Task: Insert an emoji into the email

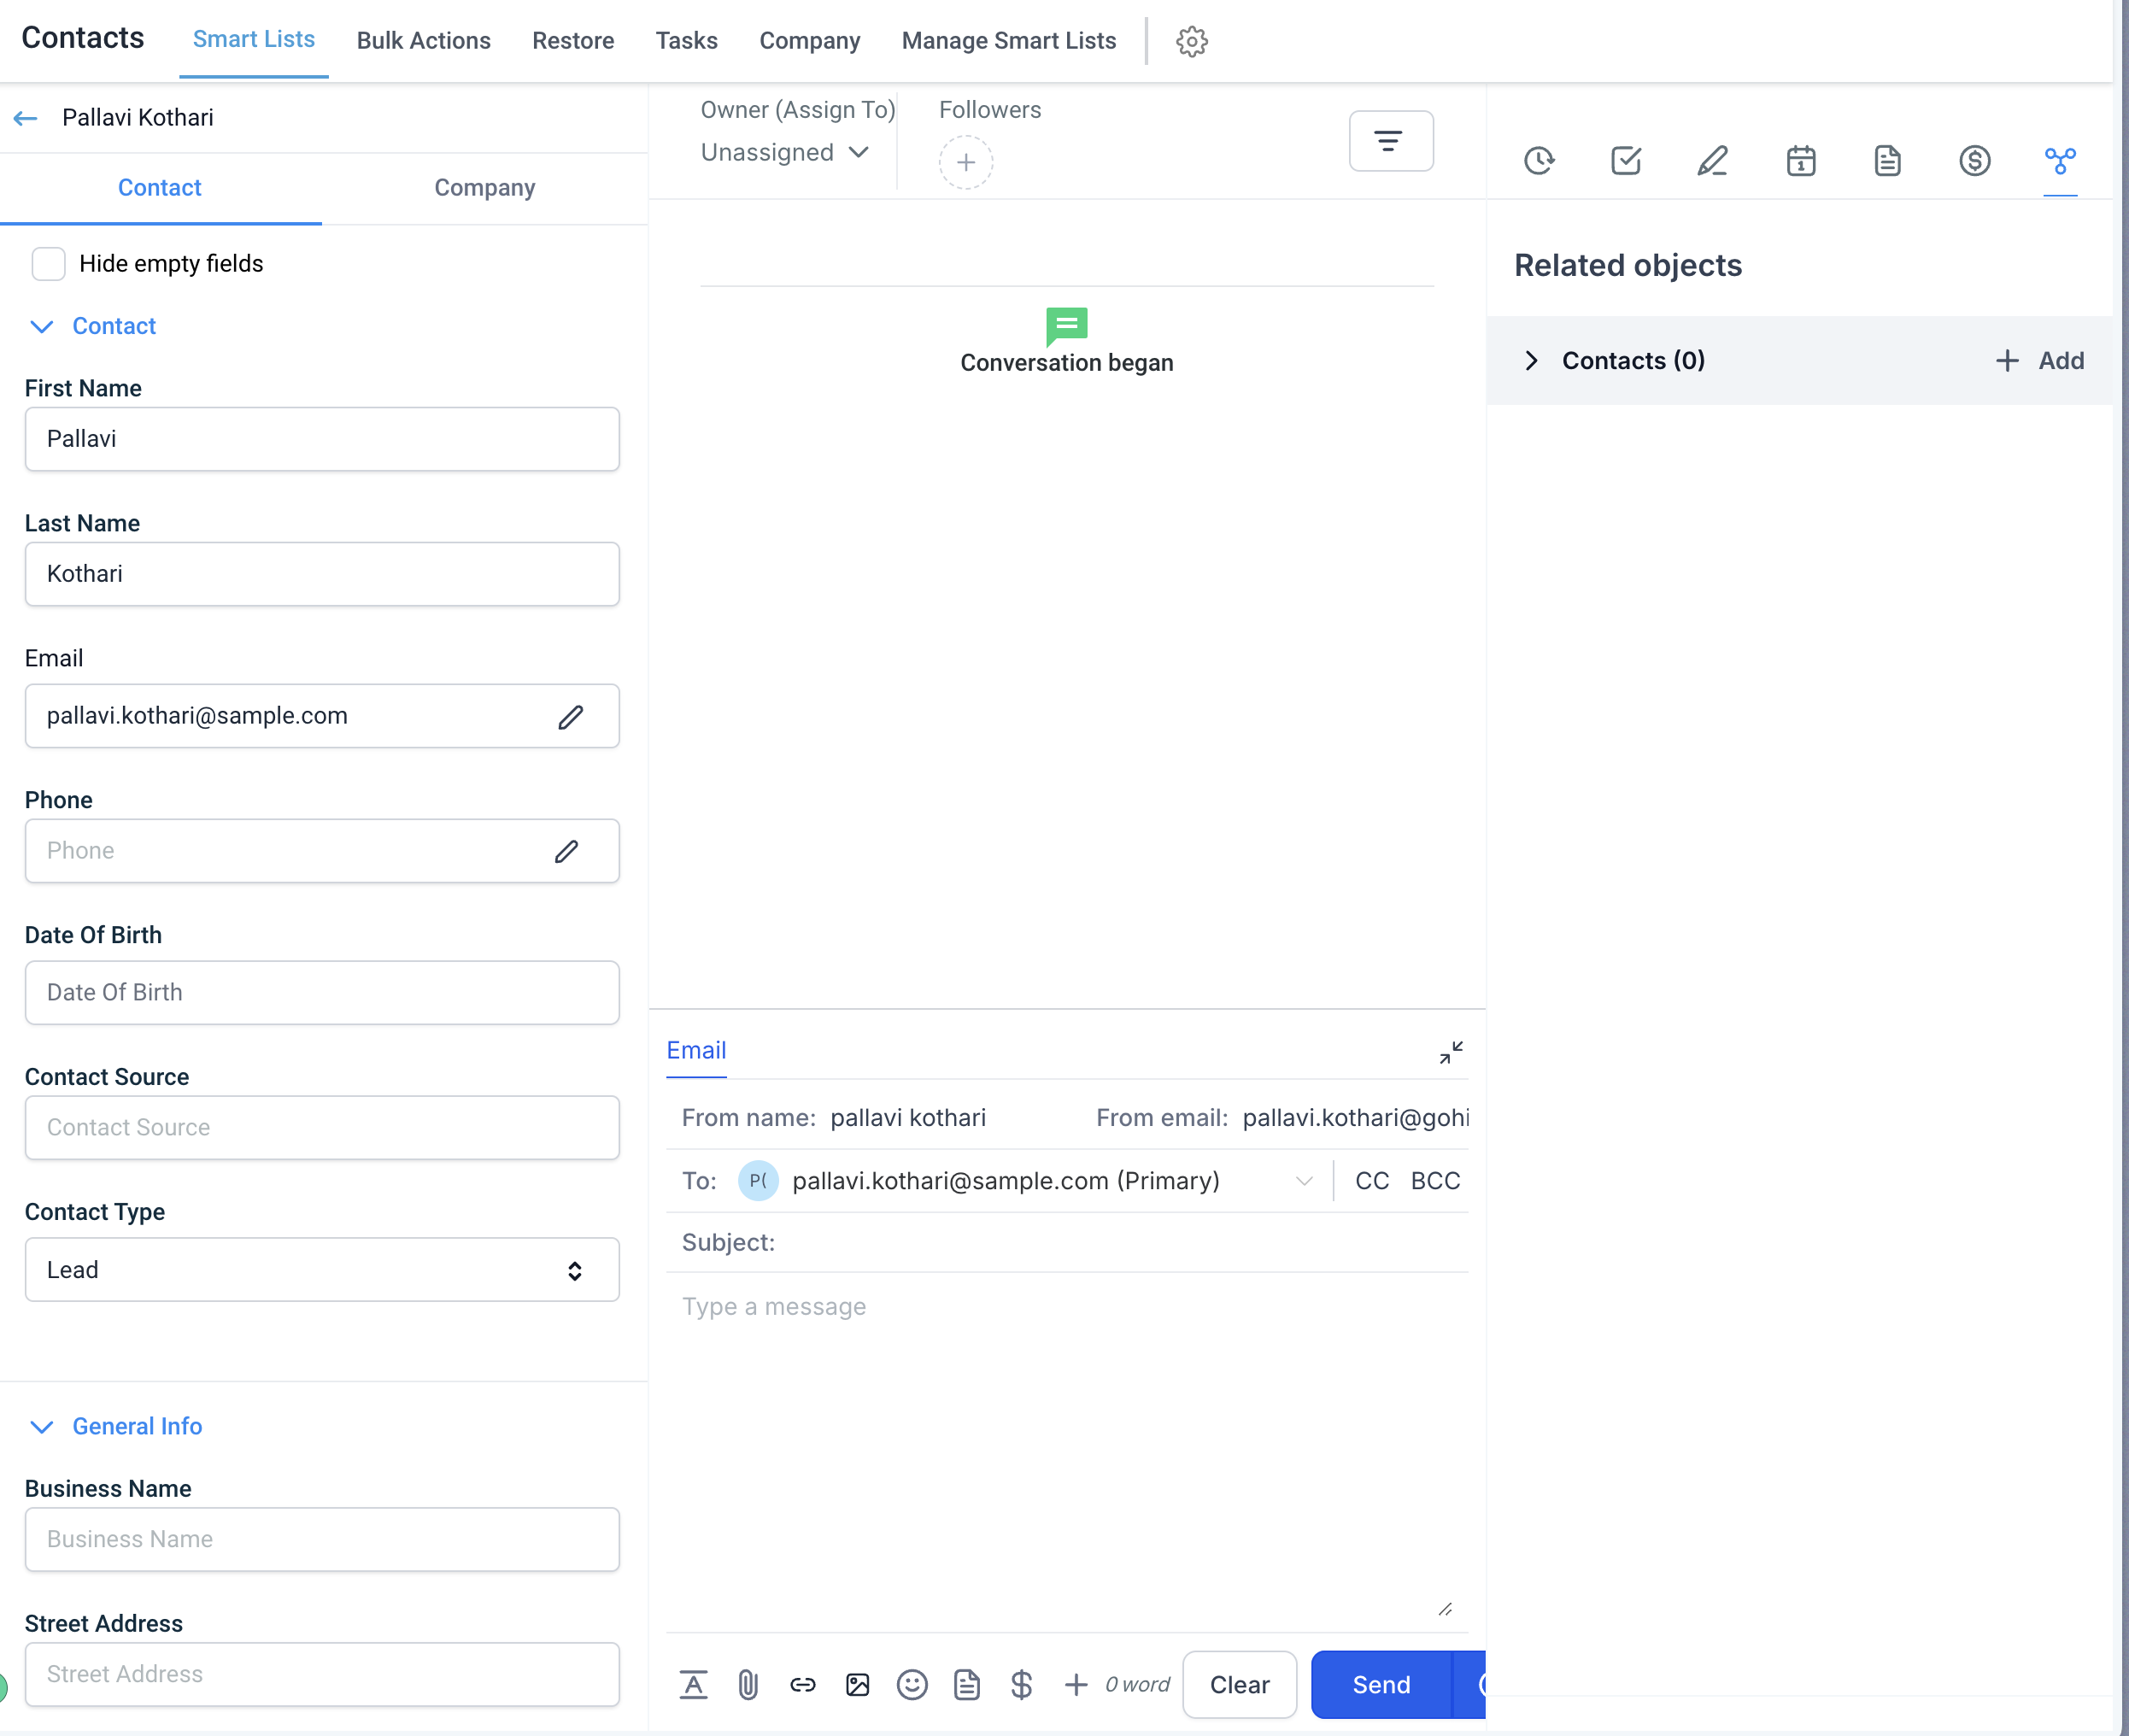Action: (912, 1684)
